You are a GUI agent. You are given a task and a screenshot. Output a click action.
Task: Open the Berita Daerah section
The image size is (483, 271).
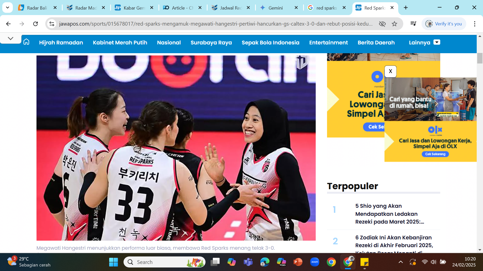tap(376, 43)
